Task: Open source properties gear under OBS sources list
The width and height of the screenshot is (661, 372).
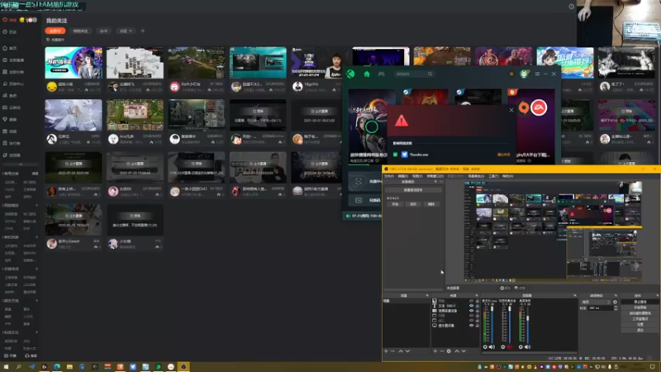Action: [x=449, y=351]
